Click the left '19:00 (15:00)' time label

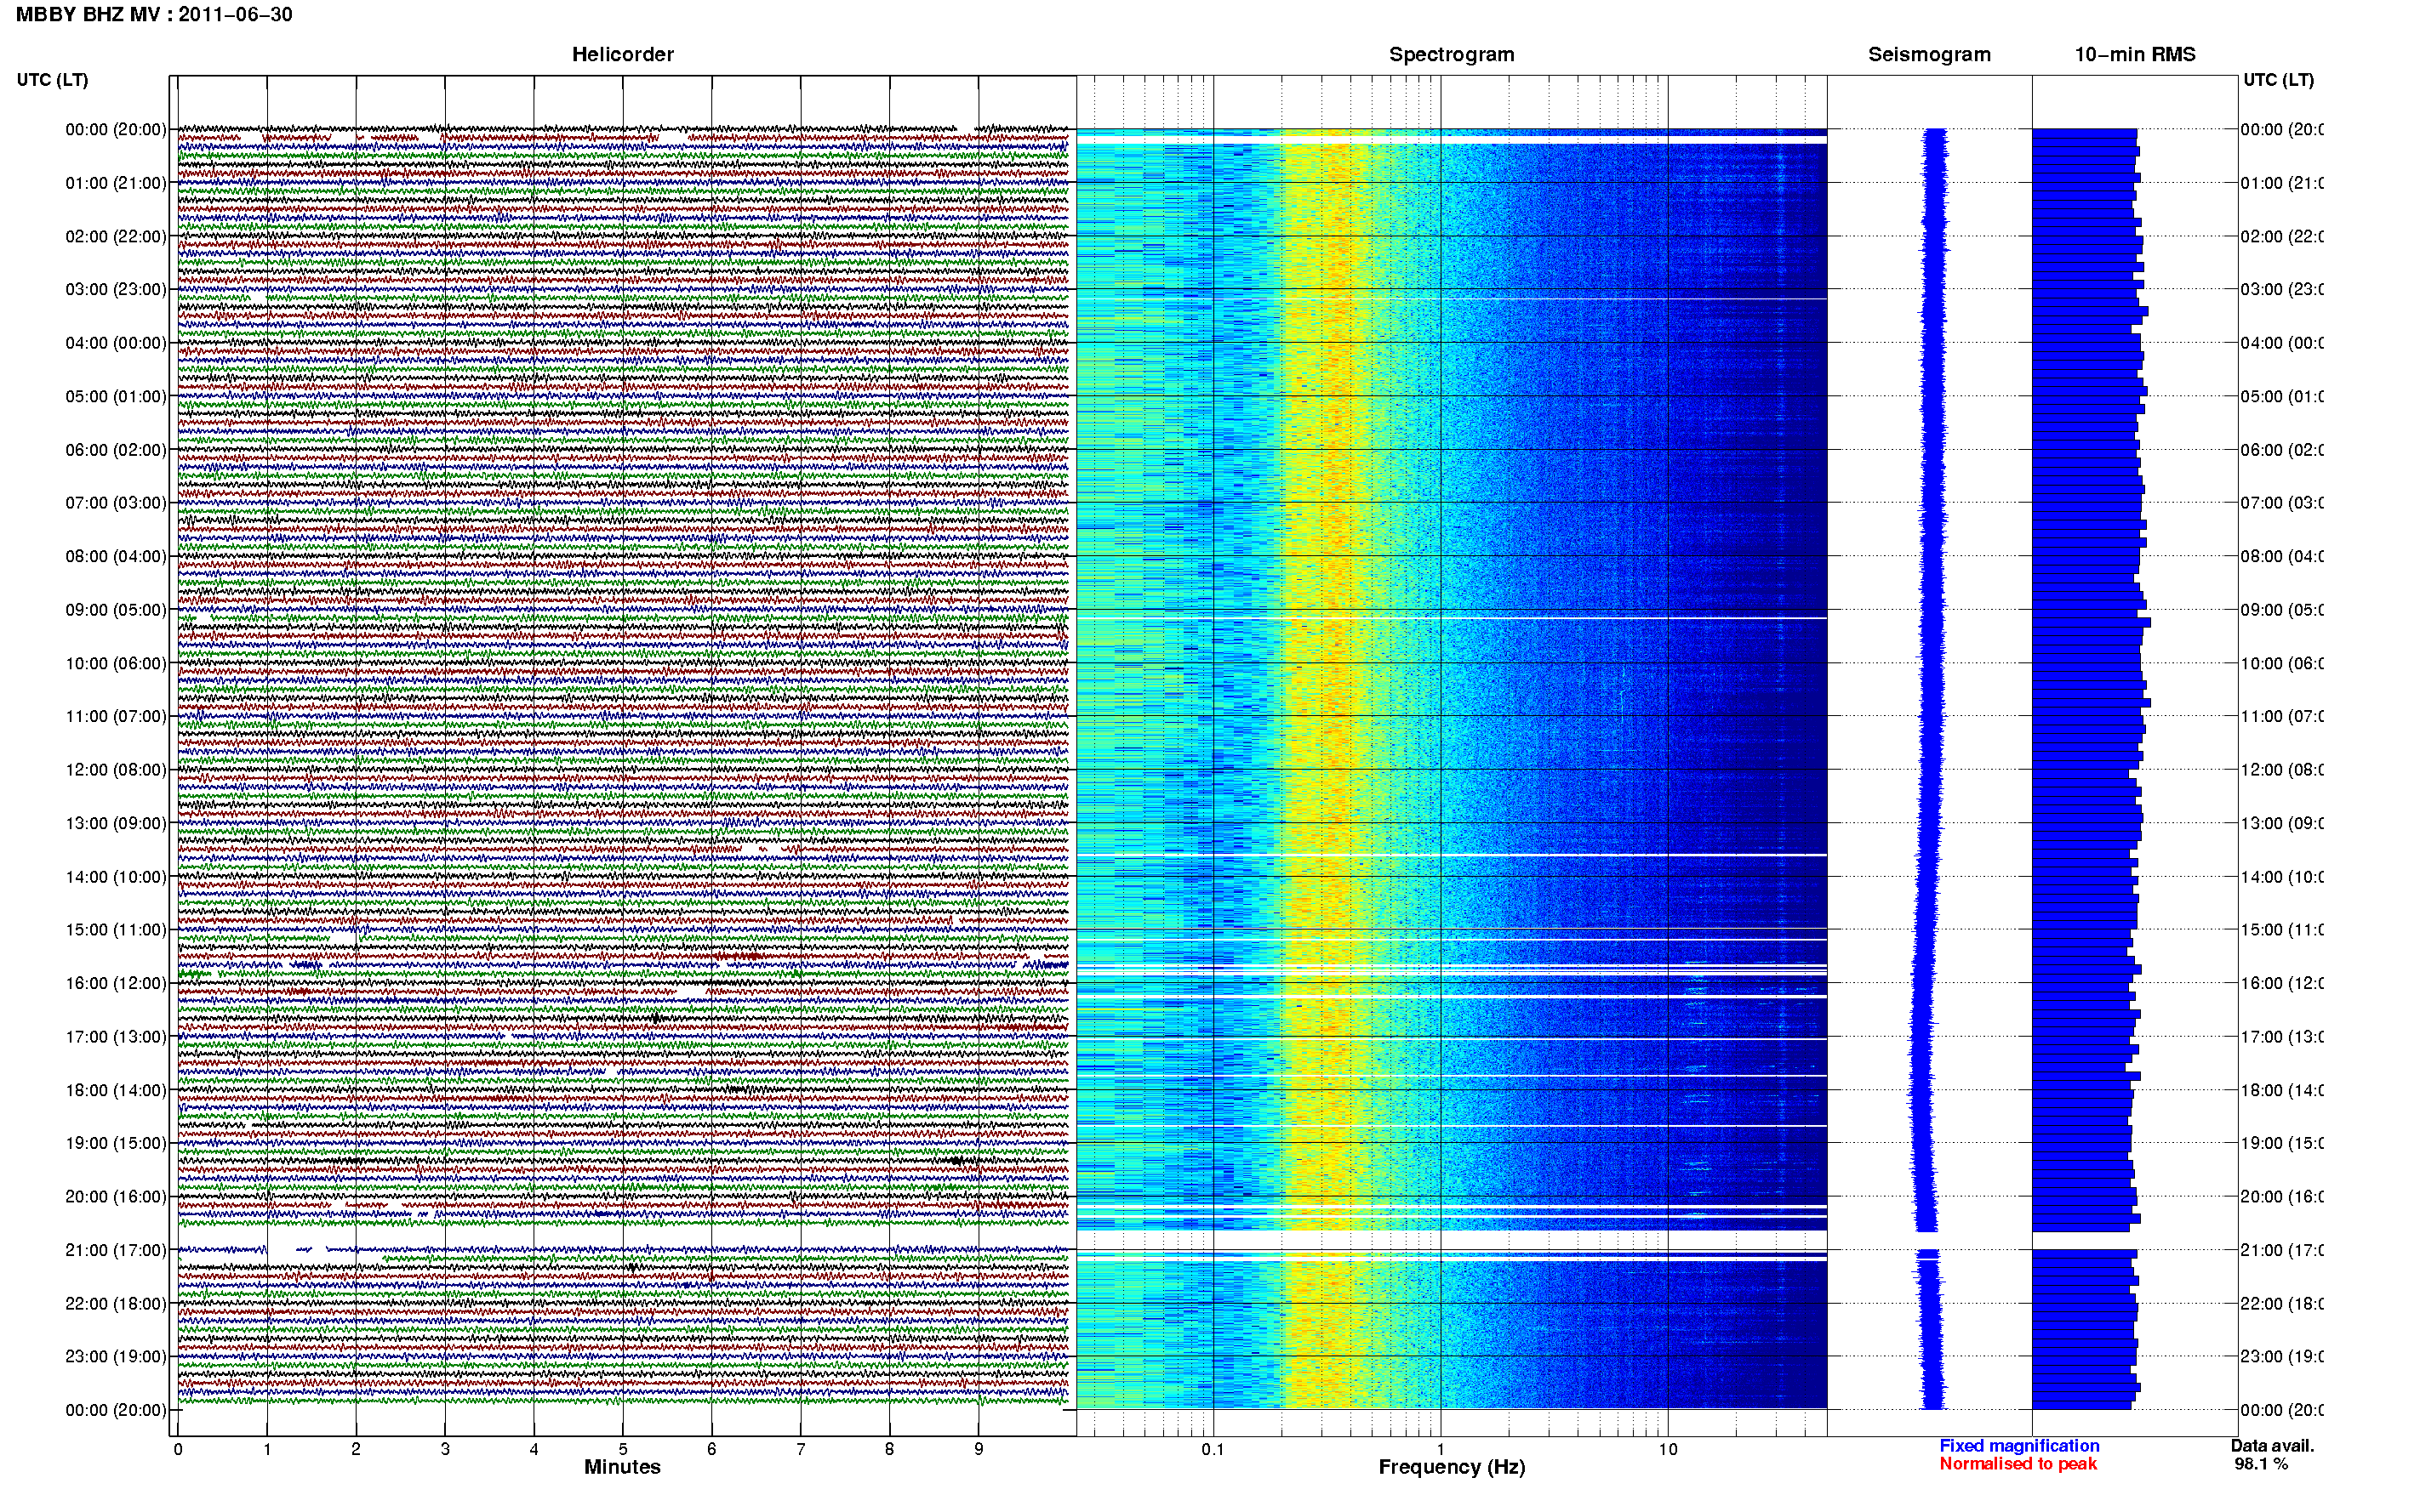pos(116,1143)
